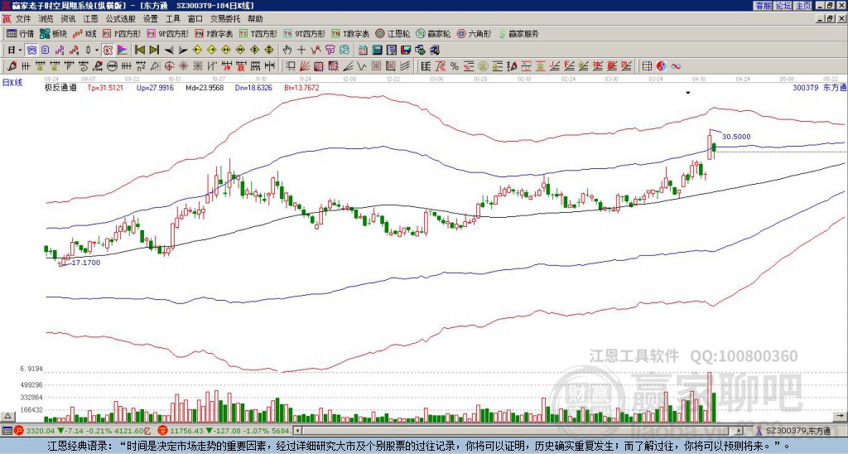Open the P四方形 tool
Image resolution: width=848 pixels, height=454 pixels.
tap(122, 33)
